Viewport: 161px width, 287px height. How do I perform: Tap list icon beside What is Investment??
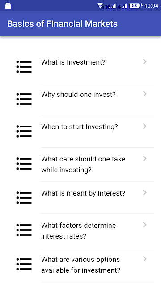point(24,67)
